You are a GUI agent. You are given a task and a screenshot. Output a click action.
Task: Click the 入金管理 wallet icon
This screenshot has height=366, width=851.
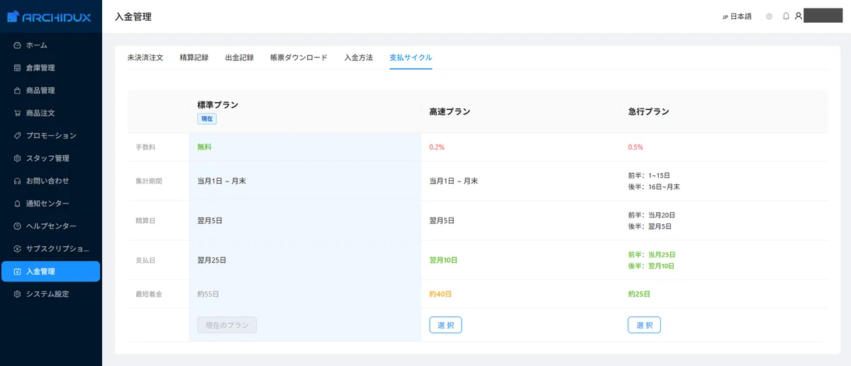17,272
